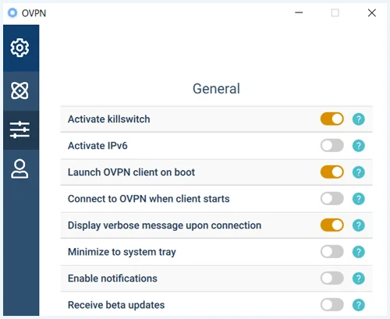Show help for Connect to OVPN when client starts
Viewport: 390px width, 319px height.
coord(359,199)
